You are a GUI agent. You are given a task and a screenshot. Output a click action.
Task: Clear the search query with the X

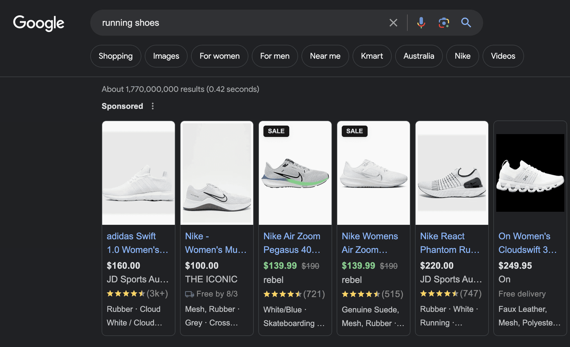(x=393, y=23)
